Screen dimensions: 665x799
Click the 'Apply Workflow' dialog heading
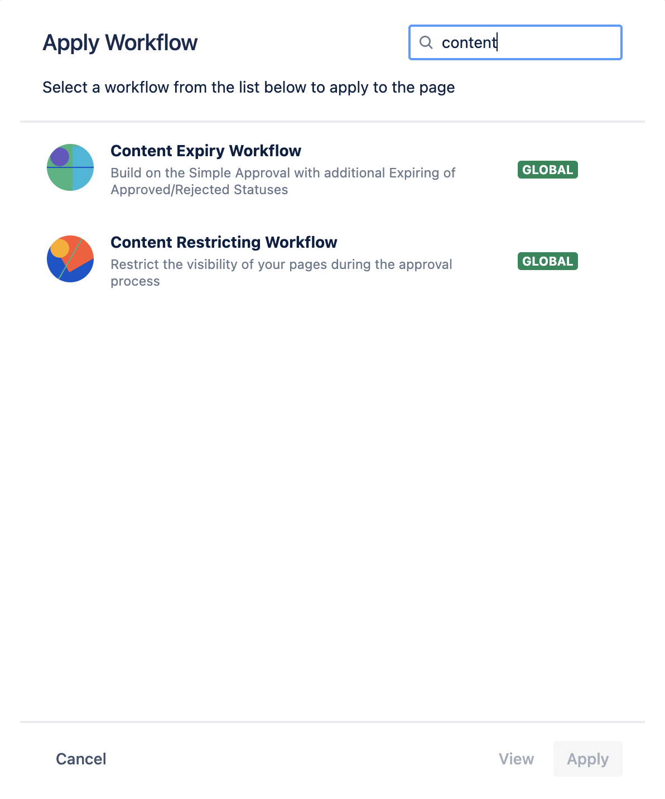click(x=120, y=43)
